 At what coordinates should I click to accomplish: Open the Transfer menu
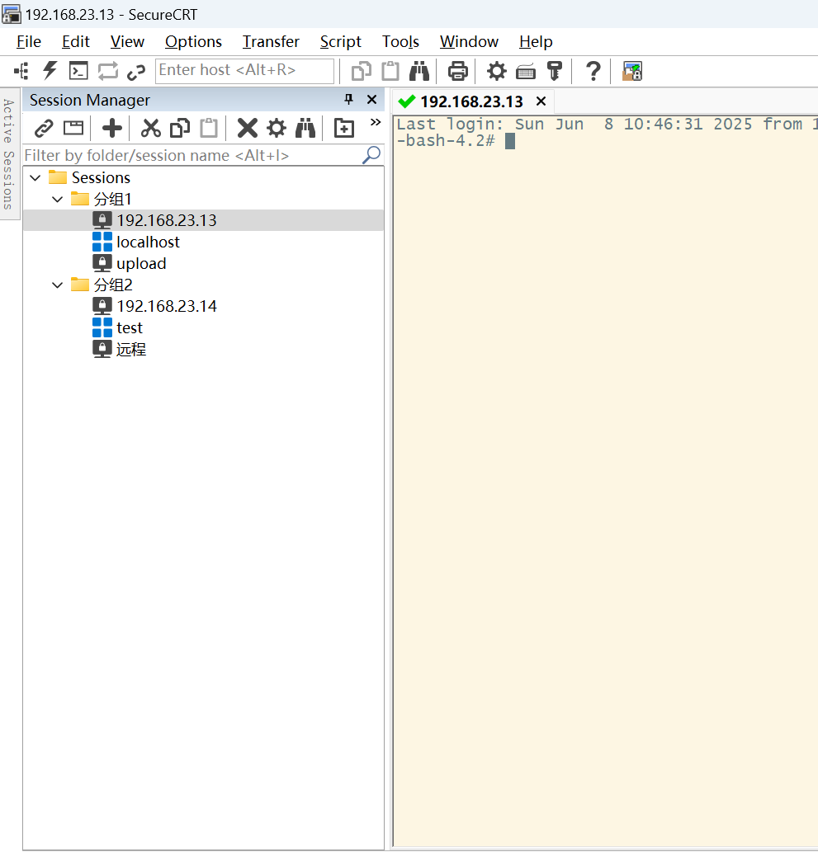pos(271,42)
